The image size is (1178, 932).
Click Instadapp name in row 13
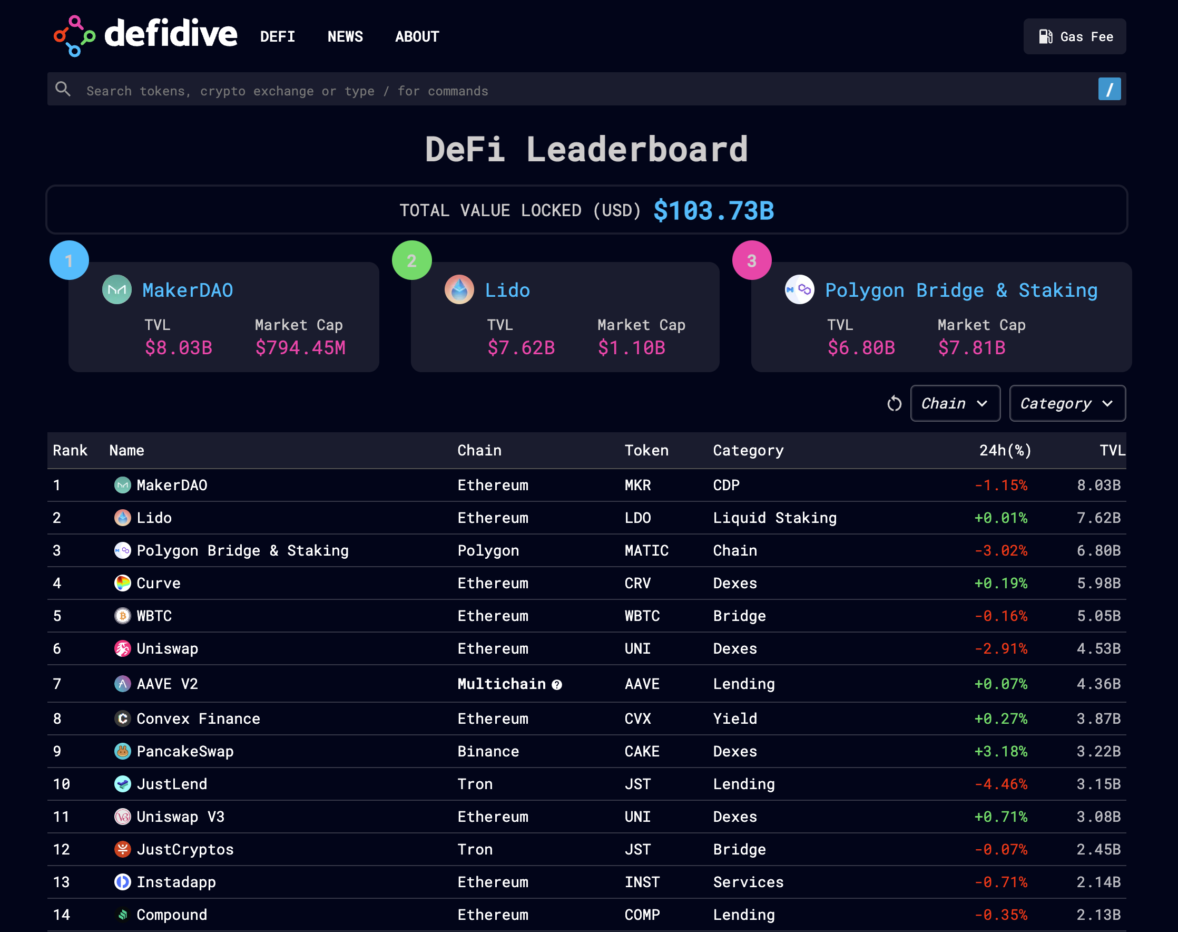tap(176, 883)
